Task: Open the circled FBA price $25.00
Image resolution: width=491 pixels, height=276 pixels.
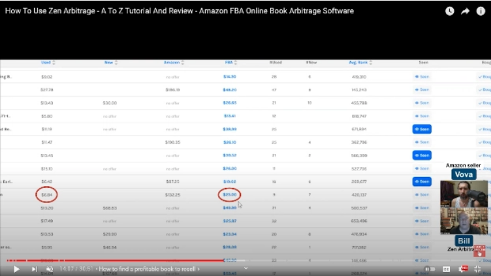Action: pyautogui.click(x=230, y=194)
